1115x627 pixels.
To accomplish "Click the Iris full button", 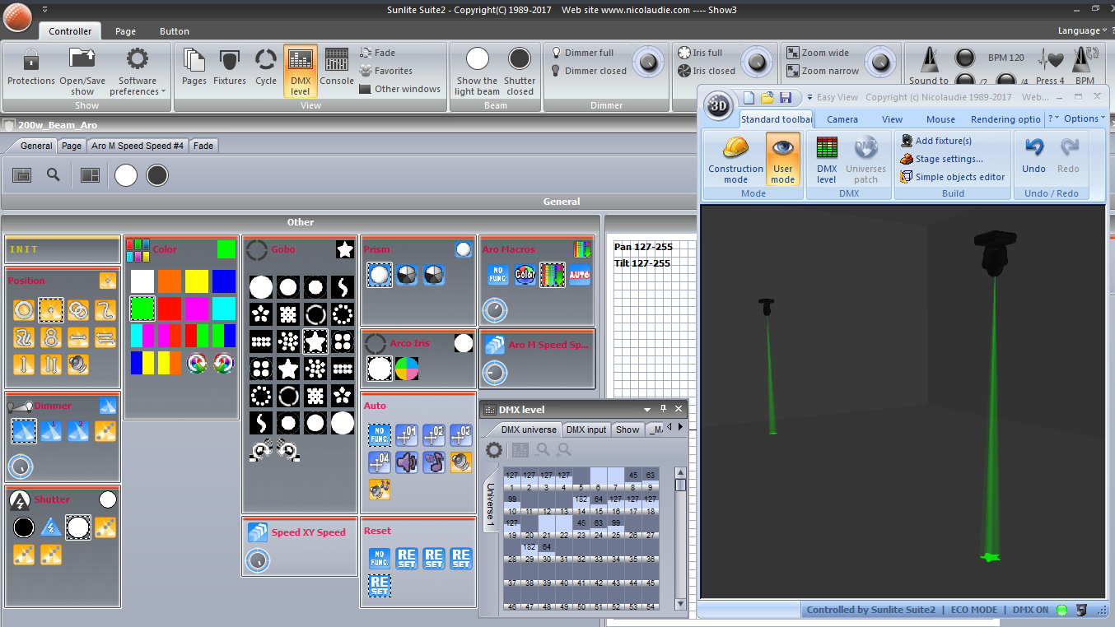I will point(700,53).
